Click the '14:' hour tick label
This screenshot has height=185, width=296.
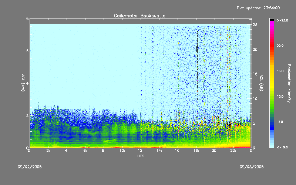point(159,151)
